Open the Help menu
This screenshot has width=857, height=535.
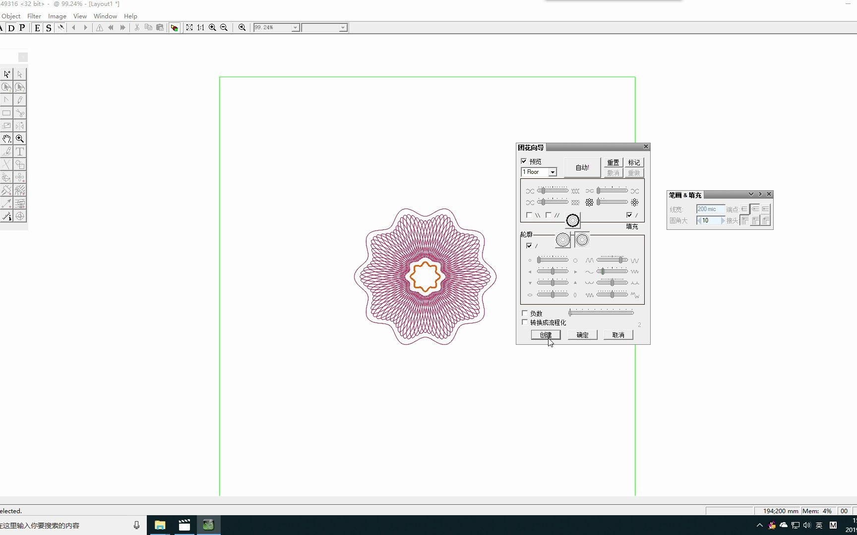[130, 16]
